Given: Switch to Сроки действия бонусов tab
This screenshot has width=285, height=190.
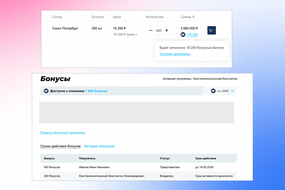Looking at the screenshot, I should [x=60, y=146].
